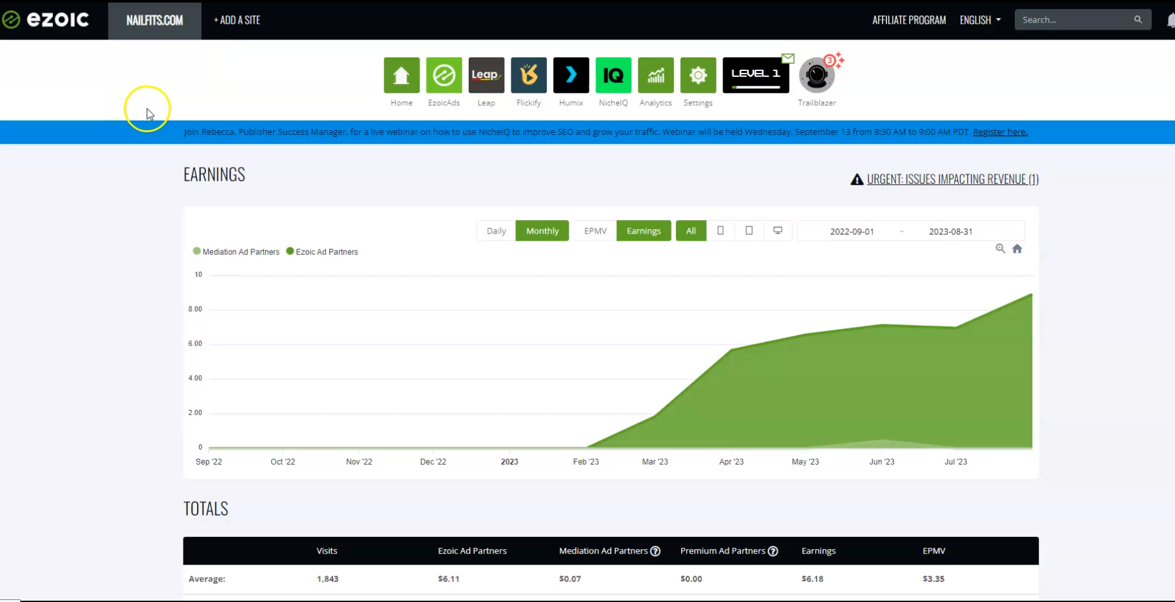Viewport: 1175px width, 602px height.
Task: Click average visits value 1,843
Action: 327,579
